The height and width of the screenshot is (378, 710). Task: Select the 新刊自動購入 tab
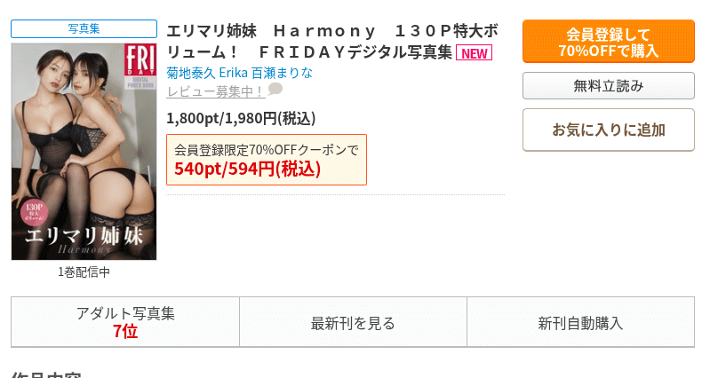580,323
